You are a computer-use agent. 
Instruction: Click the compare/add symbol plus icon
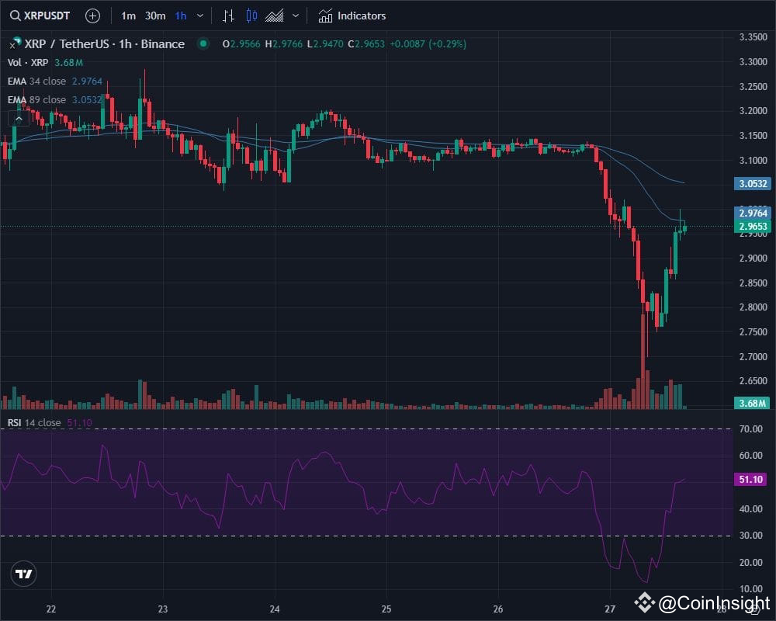pos(92,15)
